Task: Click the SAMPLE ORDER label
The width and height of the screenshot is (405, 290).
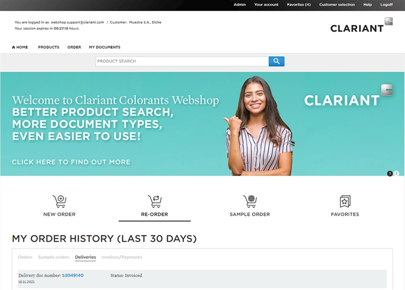Action: click(x=250, y=214)
